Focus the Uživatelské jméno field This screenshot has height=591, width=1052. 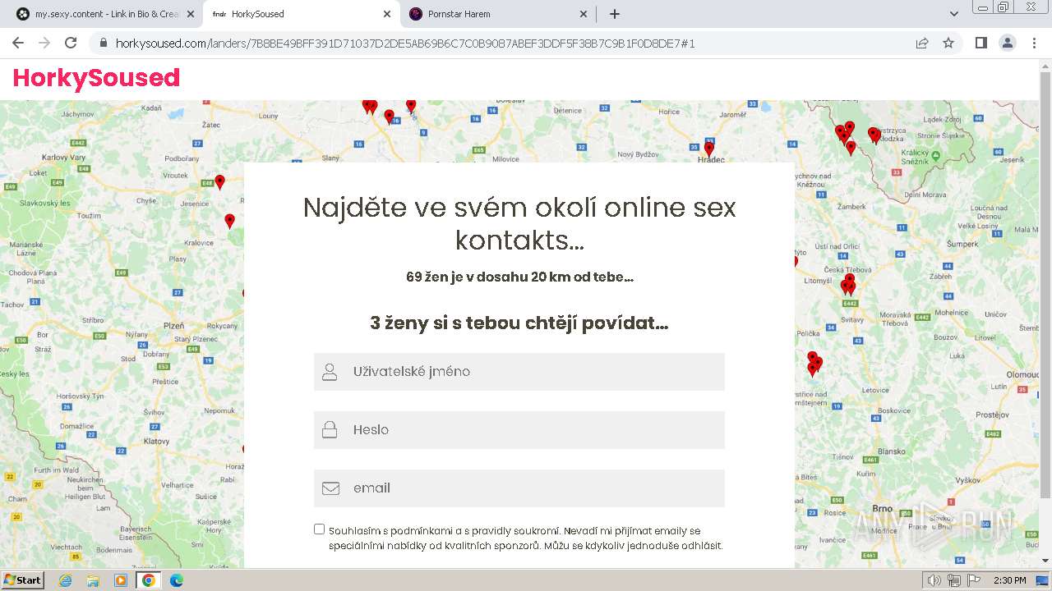click(519, 372)
